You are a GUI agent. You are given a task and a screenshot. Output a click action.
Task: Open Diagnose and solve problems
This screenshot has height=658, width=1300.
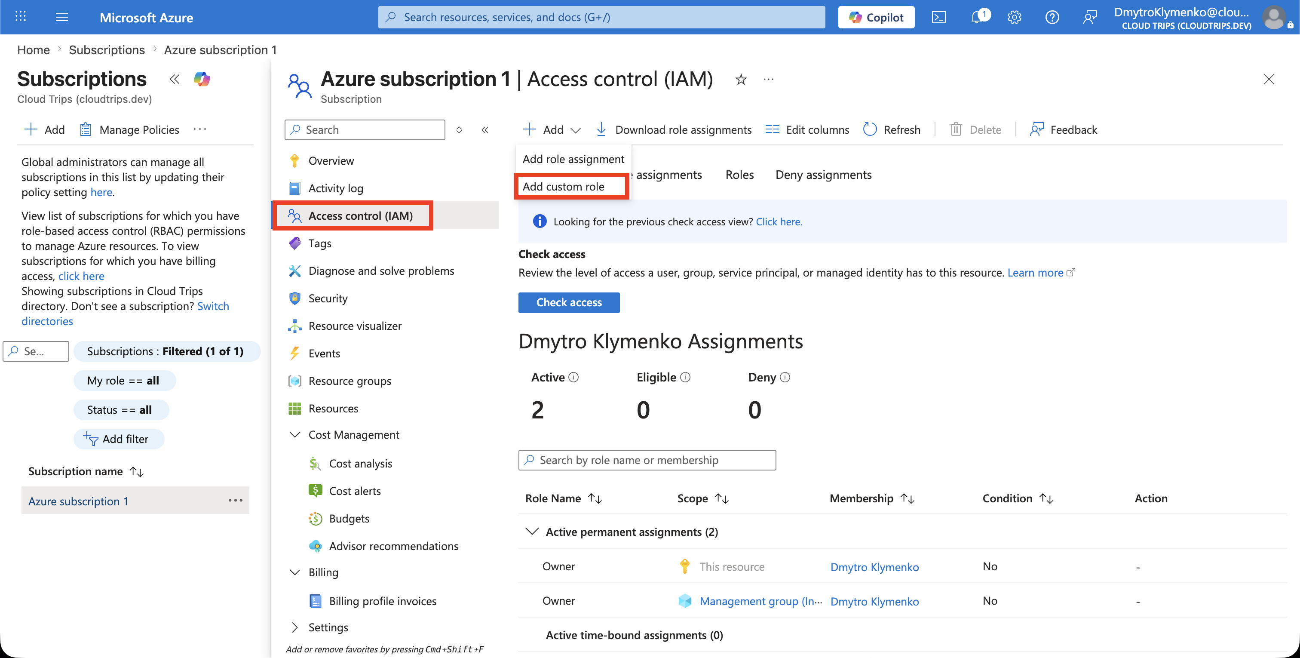pyautogui.click(x=381, y=271)
